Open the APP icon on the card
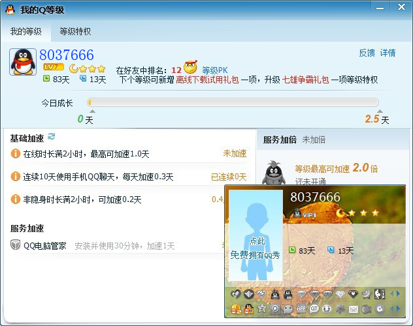413x326 pixels. pos(301,308)
